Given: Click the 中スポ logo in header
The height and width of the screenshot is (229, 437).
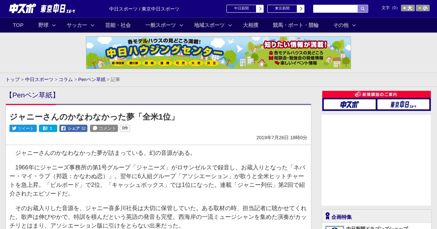Looking at the screenshot, I should (23, 8).
